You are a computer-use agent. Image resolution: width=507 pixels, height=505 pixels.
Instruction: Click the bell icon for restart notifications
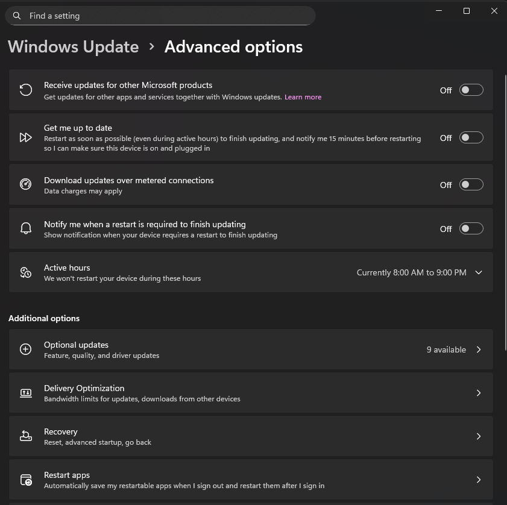pos(25,229)
